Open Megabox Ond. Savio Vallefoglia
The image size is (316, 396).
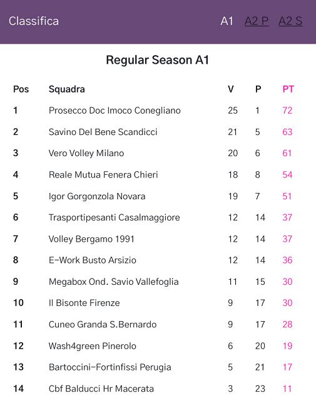114,282
